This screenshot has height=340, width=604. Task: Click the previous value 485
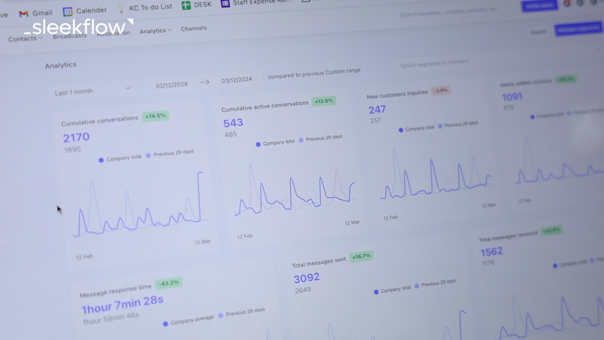231,134
